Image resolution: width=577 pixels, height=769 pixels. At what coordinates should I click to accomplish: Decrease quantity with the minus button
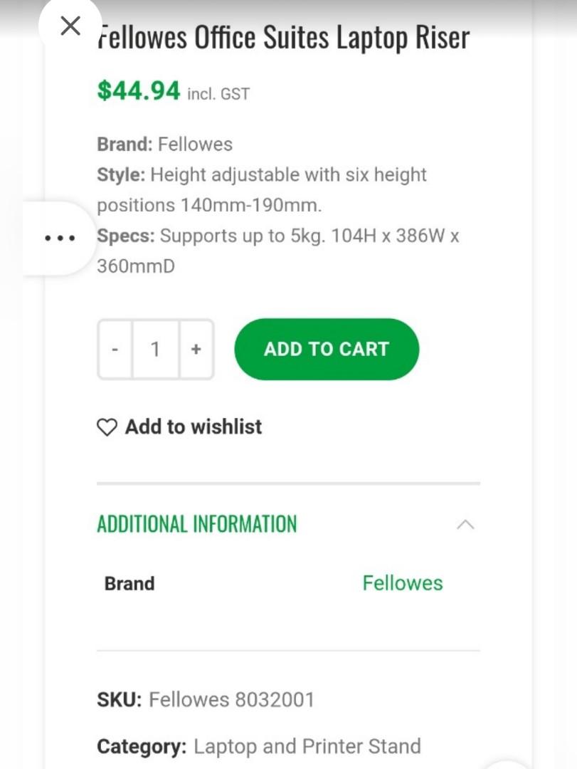click(115, 350)
